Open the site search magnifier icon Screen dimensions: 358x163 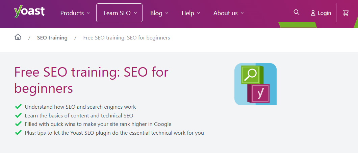coord(297,12)
